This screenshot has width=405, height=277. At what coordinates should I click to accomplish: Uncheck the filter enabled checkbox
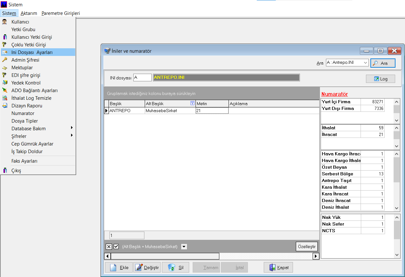pos(116,247)
